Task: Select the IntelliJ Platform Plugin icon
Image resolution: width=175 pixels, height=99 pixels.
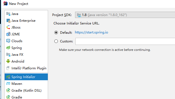Action: [x=8, y=68]
